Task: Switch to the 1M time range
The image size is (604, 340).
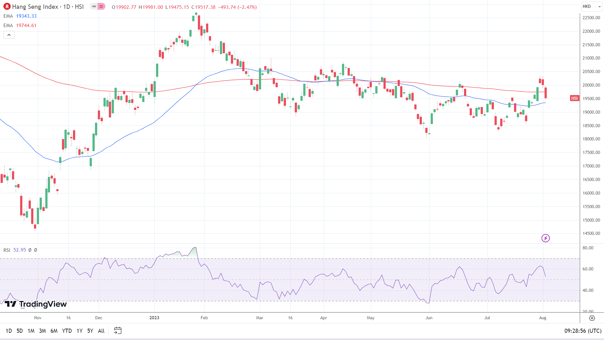Action: 31,331
